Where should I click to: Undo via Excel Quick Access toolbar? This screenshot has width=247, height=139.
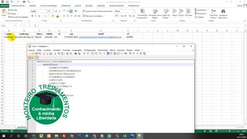[12, 2]
